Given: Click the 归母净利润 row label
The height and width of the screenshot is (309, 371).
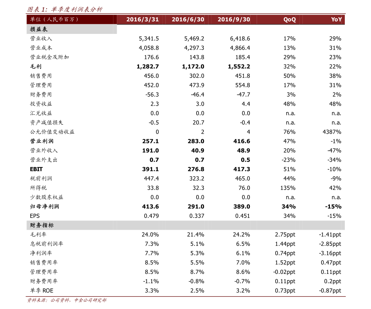Looking at the screenshot, I should coord(45,206).
